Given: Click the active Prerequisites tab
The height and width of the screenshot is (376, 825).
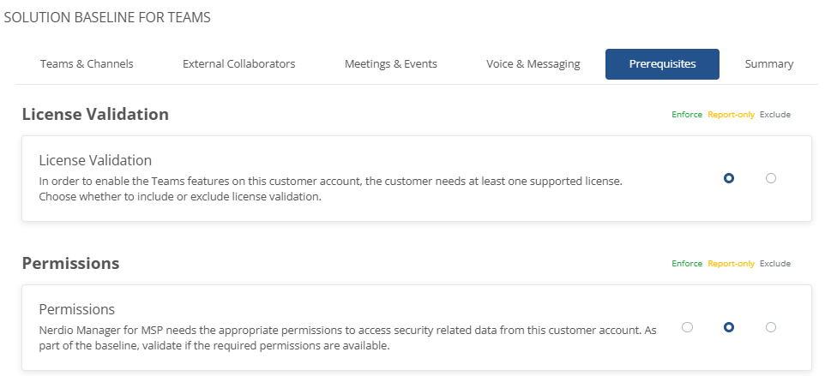Looking at the screenshot, I should click(x=662, y=64).
